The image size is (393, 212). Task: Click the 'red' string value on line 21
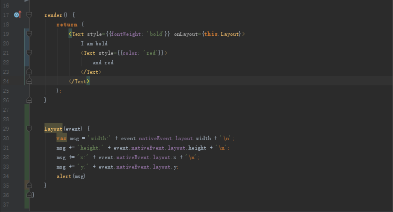click(x=150, y=53)
